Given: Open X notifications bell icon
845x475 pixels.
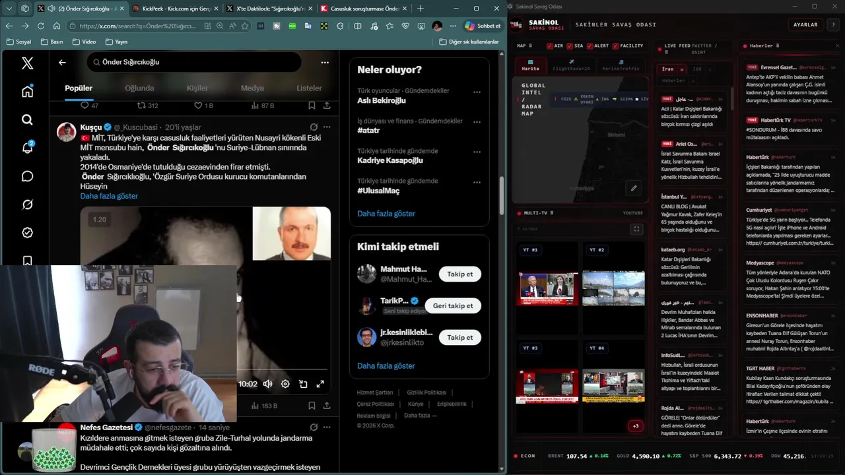Looking at the screenshot, I should [27, 148].
